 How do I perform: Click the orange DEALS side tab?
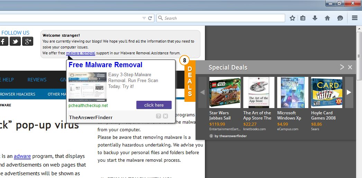tap(190, 82)
